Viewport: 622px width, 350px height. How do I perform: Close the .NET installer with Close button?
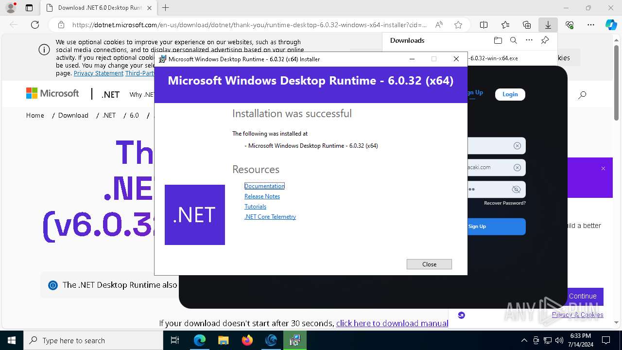[429, 264]
